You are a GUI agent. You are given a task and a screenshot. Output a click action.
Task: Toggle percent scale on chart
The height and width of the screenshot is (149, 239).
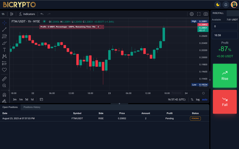tap(192, 99)
